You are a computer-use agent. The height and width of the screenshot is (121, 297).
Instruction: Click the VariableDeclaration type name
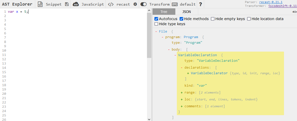197,55
